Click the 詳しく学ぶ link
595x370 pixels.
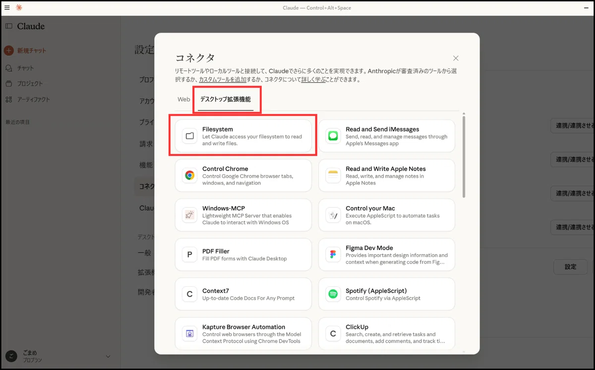[x=314, y=79]
